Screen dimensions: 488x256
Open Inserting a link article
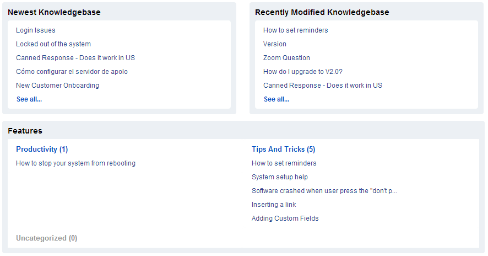(x=274, y=204)
